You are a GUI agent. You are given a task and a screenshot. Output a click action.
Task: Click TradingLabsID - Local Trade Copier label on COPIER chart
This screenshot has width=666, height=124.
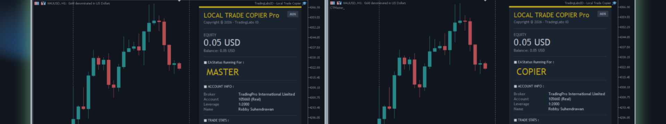pyautogui.click(x=588, y=3)
